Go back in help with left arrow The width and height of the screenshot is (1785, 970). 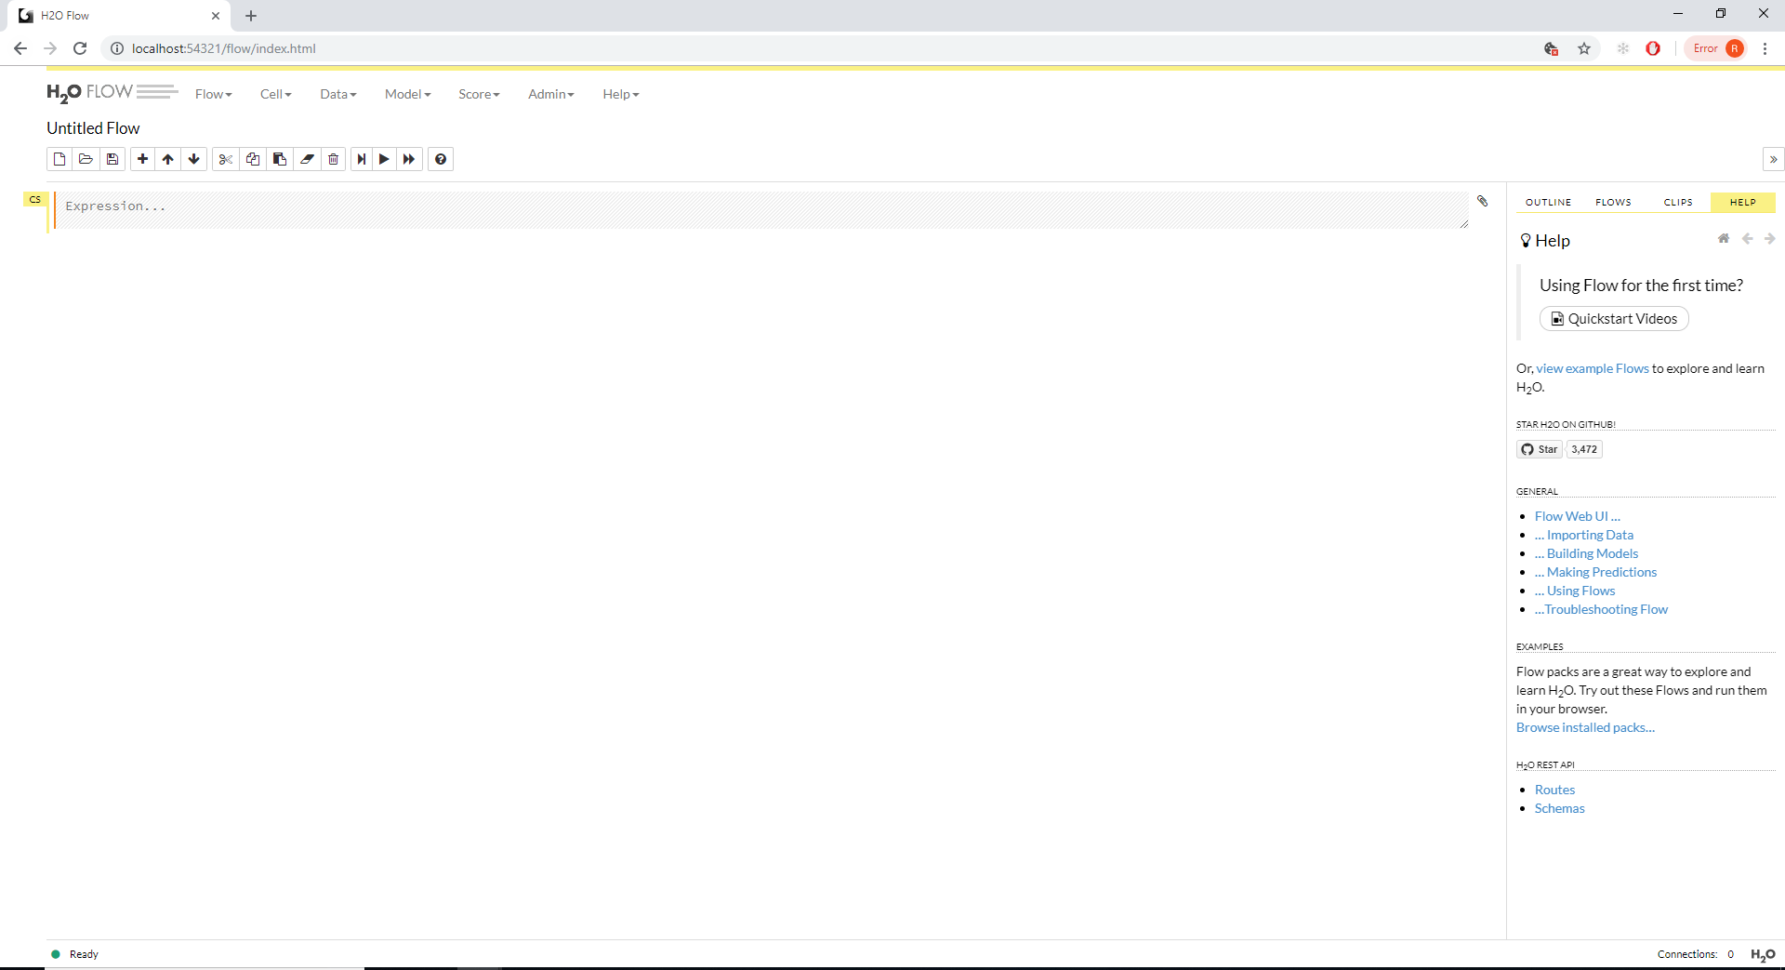click(1747, 239)
